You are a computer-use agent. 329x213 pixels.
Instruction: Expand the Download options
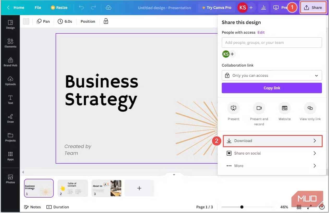tap(272, 141)
